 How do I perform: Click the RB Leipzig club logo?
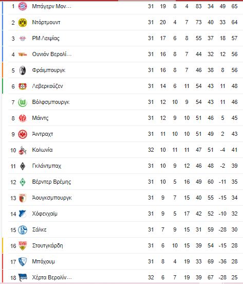tap(23, 39)
